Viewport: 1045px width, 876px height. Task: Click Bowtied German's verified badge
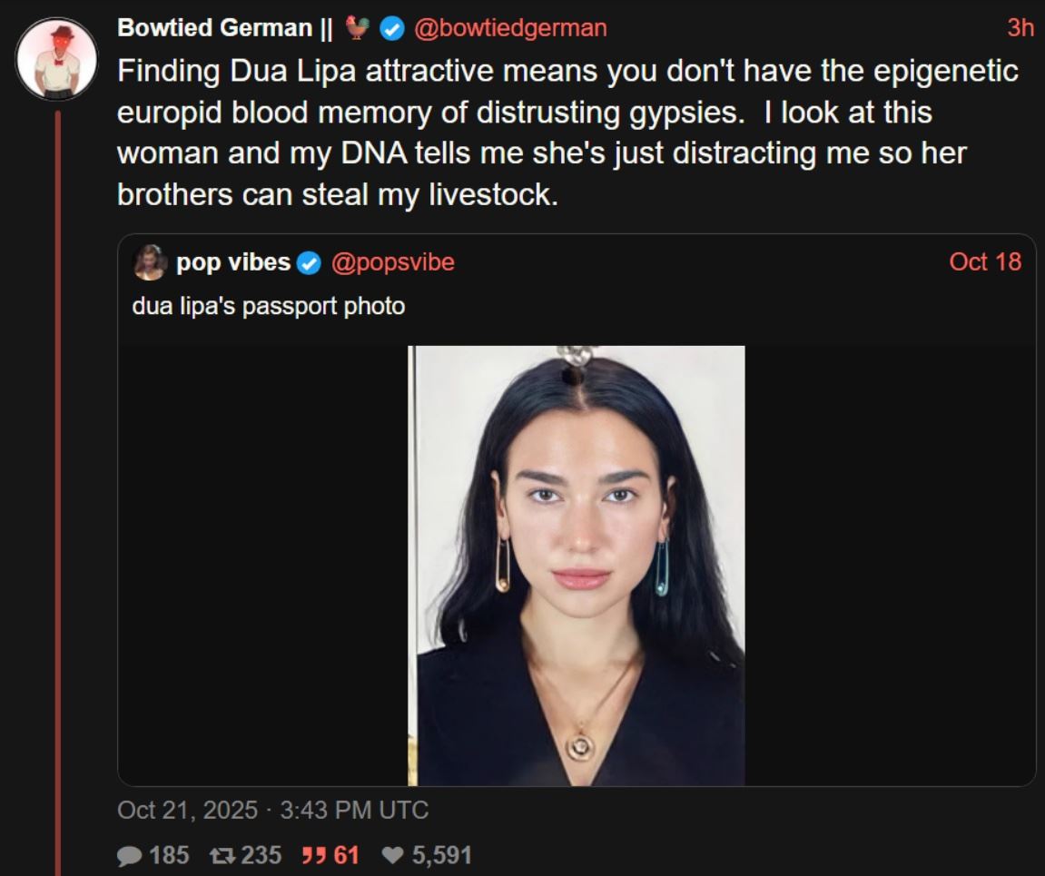(x=390, y=26)
